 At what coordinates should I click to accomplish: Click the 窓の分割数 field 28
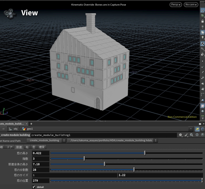[x=41, y=170]
